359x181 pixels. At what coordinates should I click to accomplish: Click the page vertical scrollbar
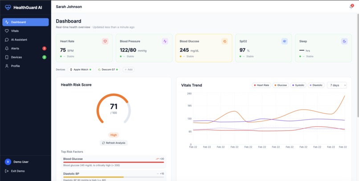pos(358,65)
